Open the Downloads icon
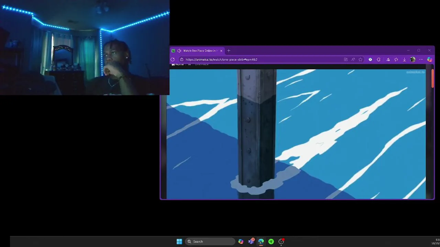 coord(404,59)
